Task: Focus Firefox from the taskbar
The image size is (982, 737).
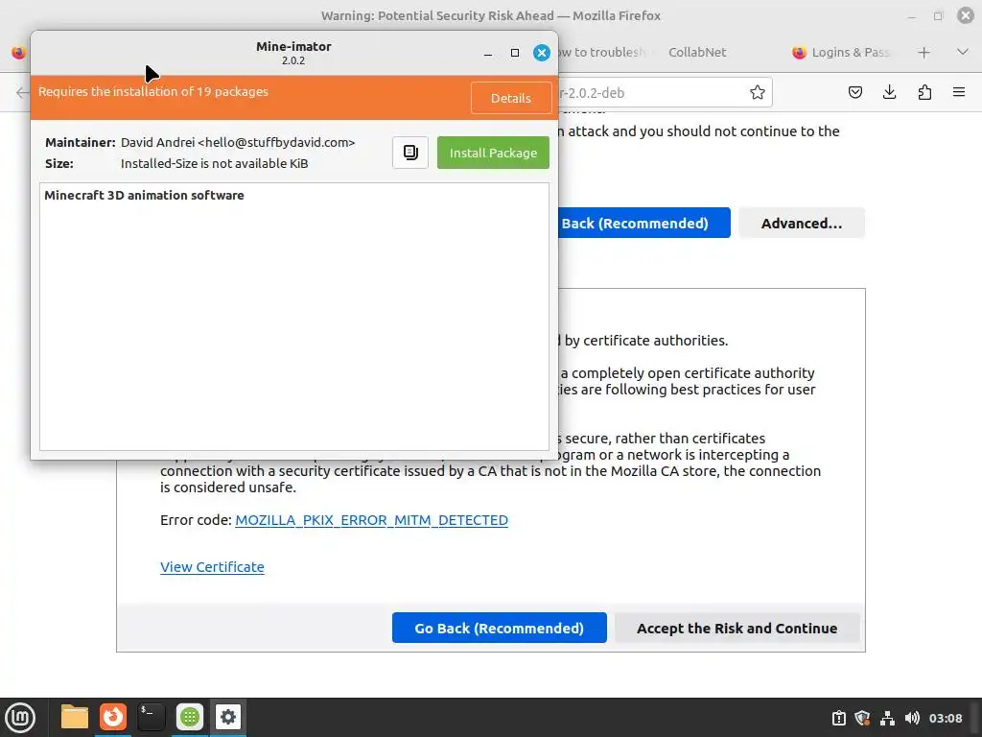Action: pyautogui.click(x=113, y=717)
